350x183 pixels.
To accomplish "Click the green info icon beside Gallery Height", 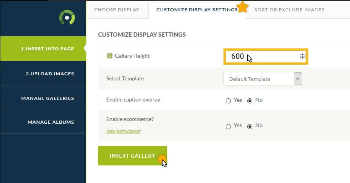I will [x=110, y=56].
